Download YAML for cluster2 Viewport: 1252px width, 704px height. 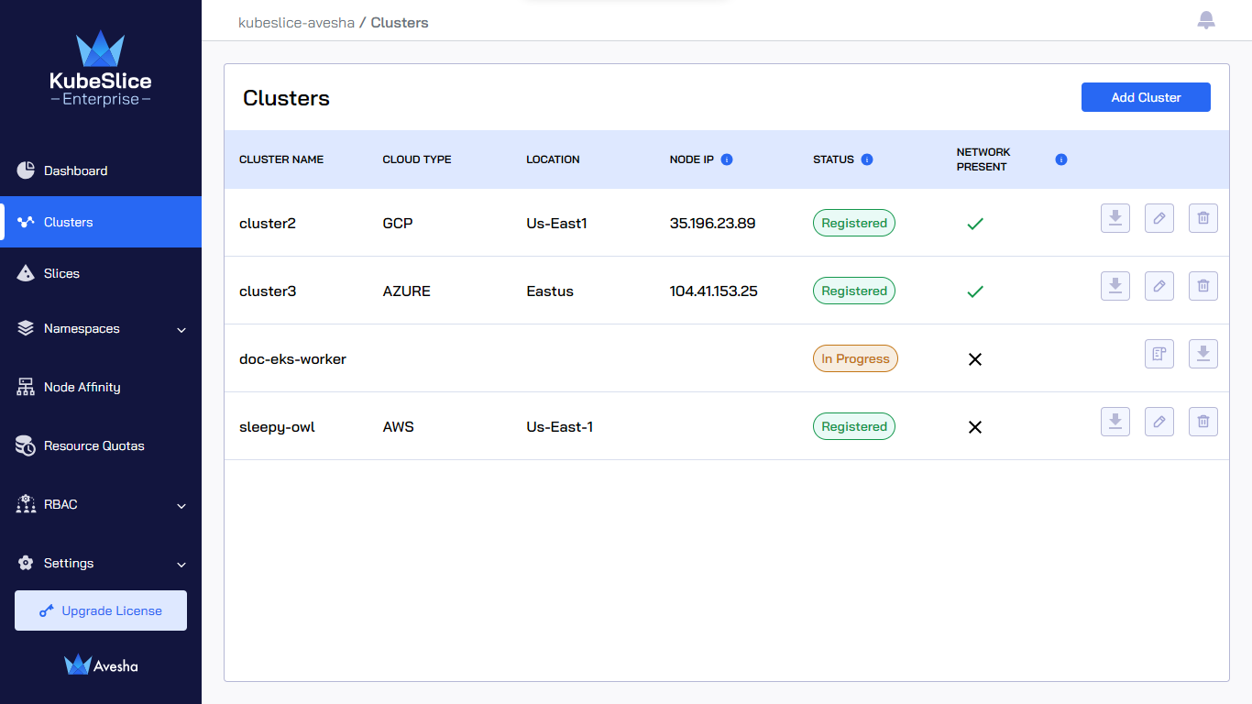click(x=1115, y=218)
